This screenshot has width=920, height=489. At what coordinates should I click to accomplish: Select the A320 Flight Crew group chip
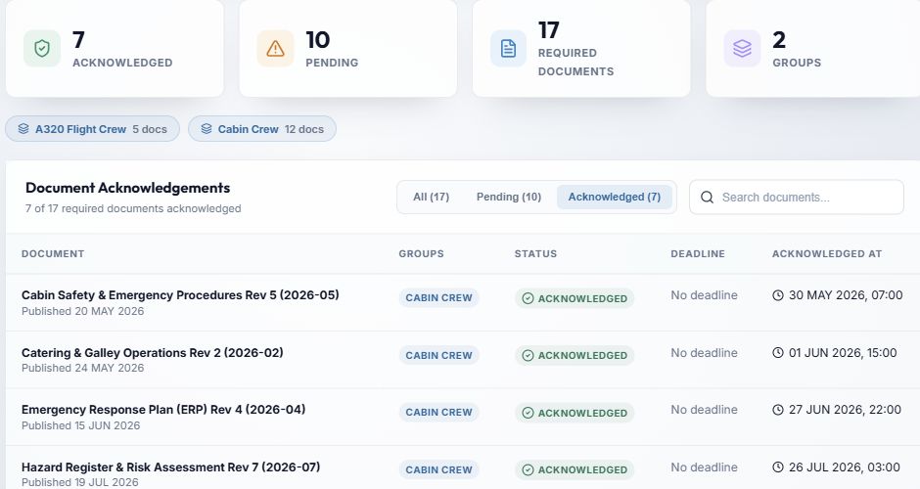point(92,129)
